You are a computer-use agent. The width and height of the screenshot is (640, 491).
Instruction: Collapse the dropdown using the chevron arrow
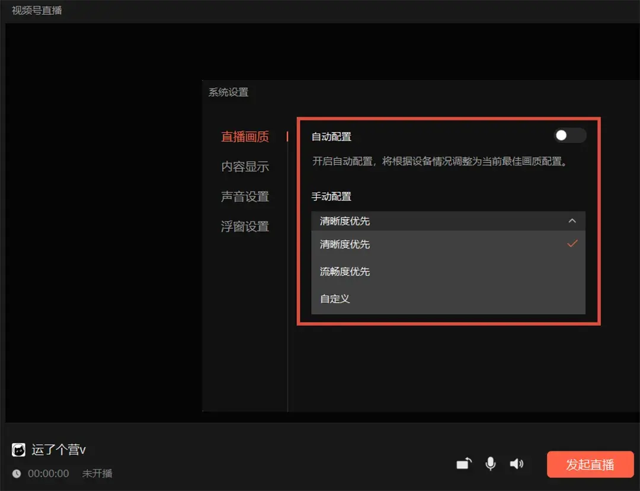coord(572,221)
